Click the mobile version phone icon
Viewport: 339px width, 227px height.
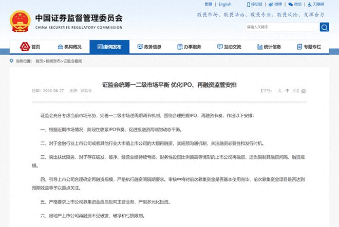pyautogui.click(x=249, y=4)
